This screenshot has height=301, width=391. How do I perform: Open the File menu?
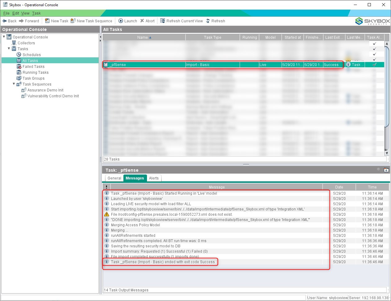click(7, 13)
